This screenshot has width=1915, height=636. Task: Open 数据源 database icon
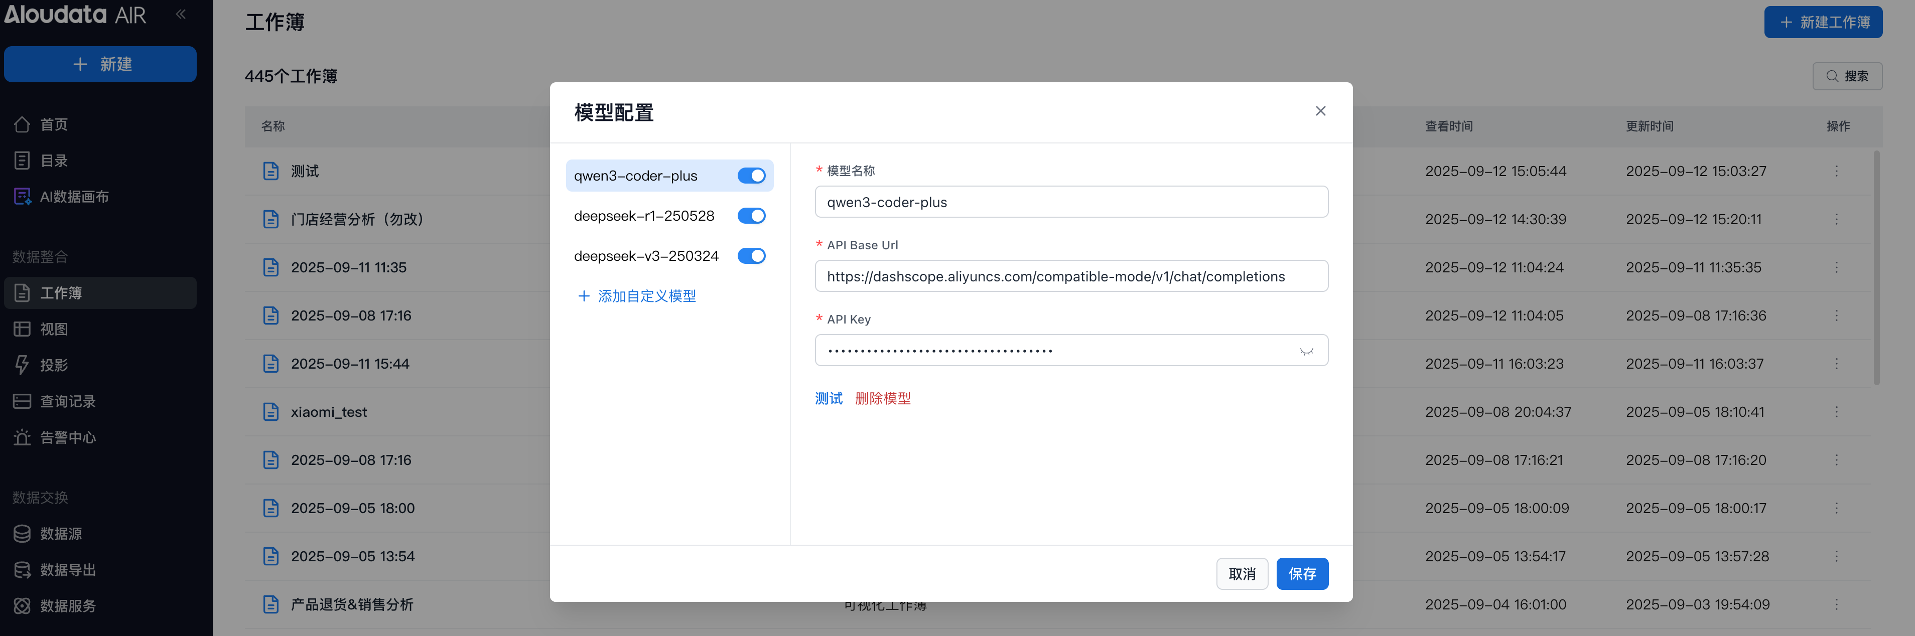(x=22, y=534)
